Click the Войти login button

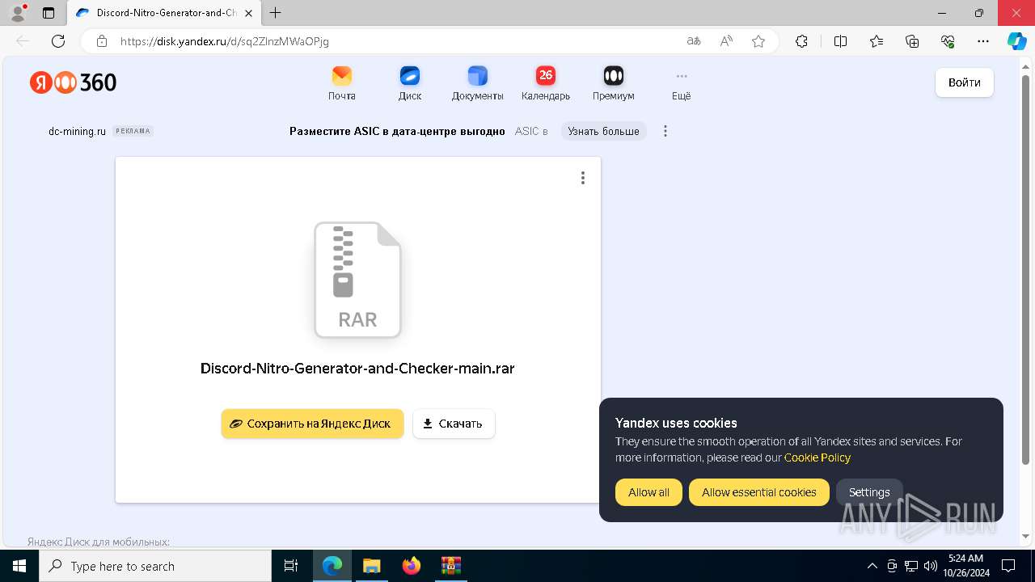click(965, 82)
